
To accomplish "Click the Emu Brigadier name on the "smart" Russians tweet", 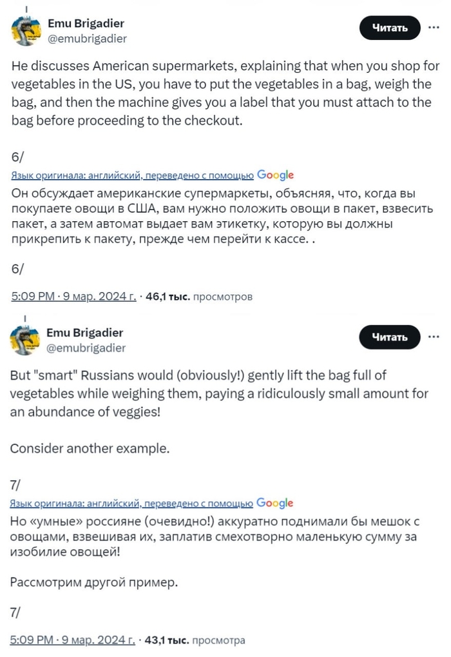I will tap(85, 333).
